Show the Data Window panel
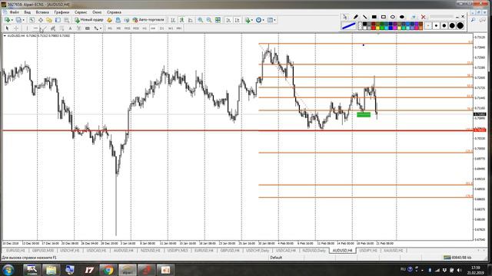The image size is (492, 276). click(x=41, y=20)
